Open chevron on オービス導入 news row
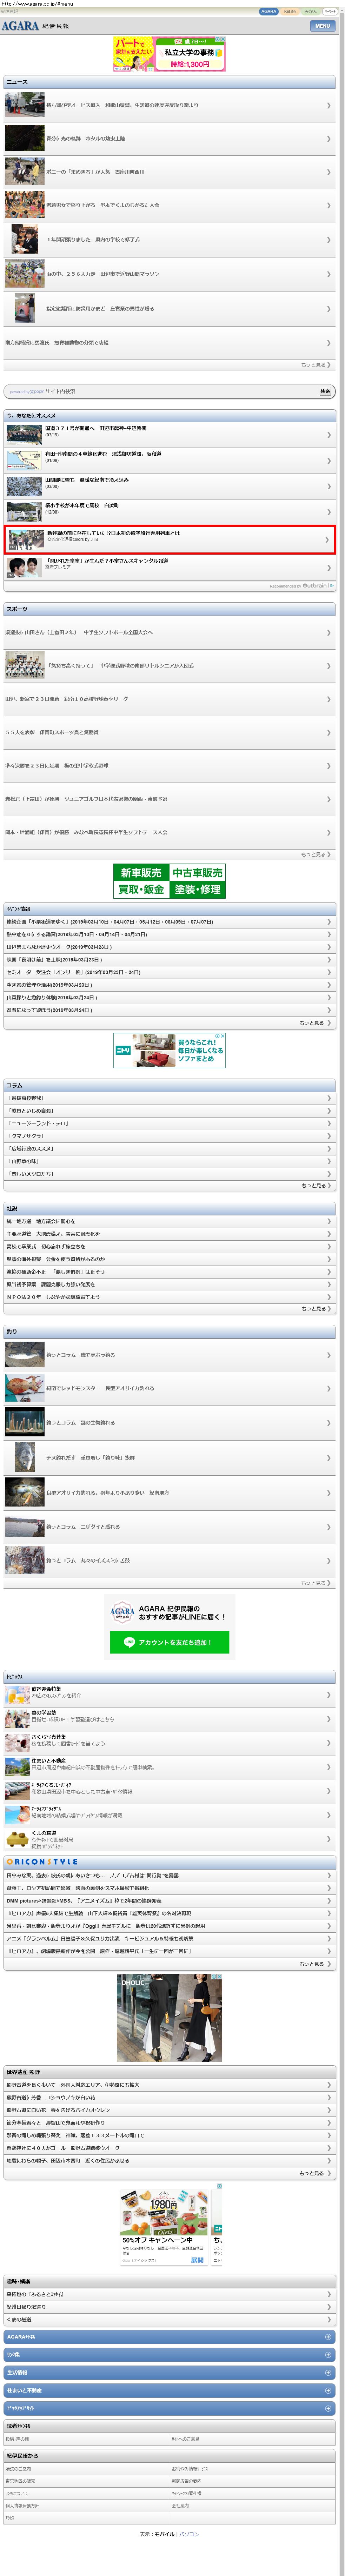The image size is (345, 2576). click(x=328, y=105)
